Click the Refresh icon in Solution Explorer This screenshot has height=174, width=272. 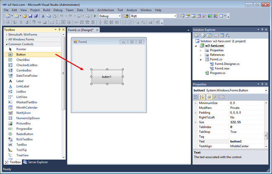tap(209, 36)
